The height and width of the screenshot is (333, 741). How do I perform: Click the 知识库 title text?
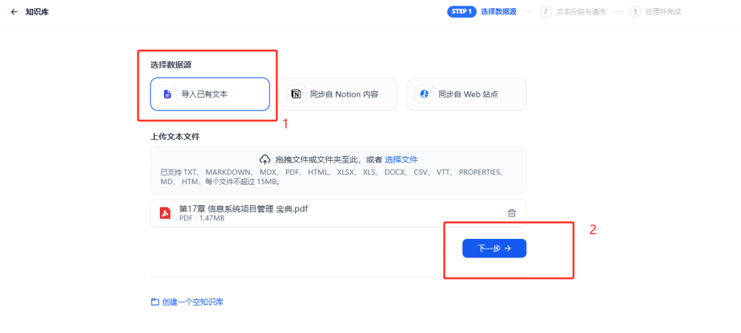pyautogui.click(x=37, y=12)
